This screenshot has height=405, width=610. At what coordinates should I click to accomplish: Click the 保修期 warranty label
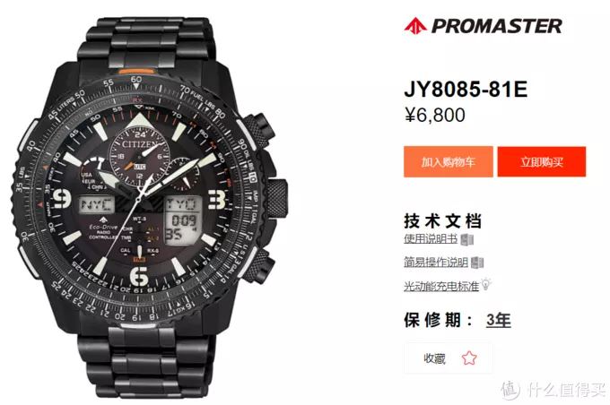coord(438,320)
